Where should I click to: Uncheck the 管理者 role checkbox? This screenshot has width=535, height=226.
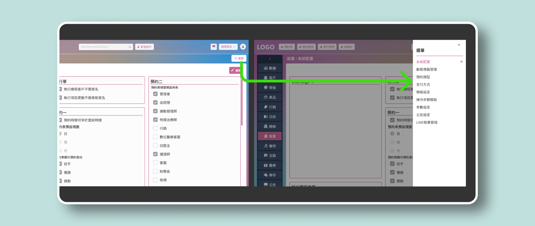coord(155,94)
